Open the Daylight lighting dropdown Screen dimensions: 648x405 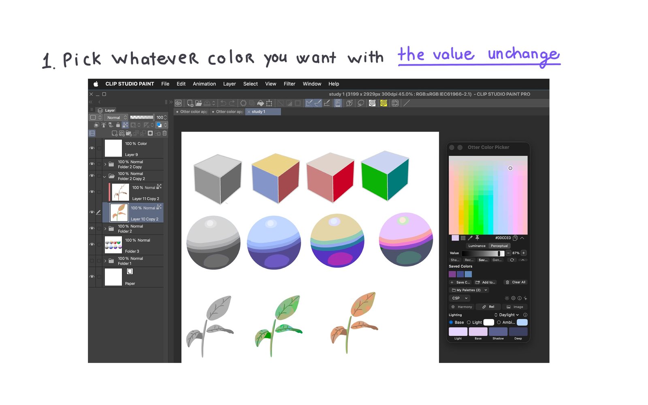coord(507,315)
